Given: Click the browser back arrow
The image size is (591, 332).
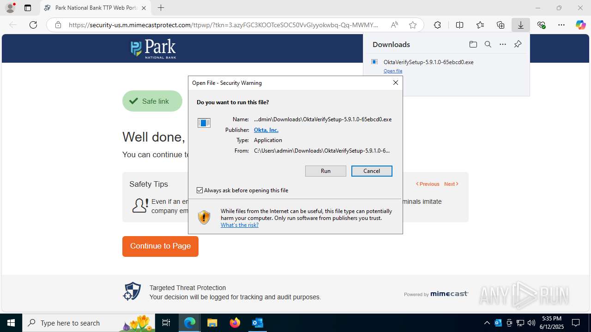Looking at the screenshot, I should click(13, 25).
